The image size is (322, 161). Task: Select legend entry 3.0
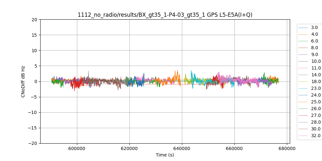314,28
